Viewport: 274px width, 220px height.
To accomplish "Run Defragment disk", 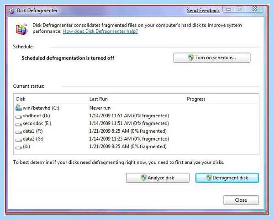I will click(227, 178).
